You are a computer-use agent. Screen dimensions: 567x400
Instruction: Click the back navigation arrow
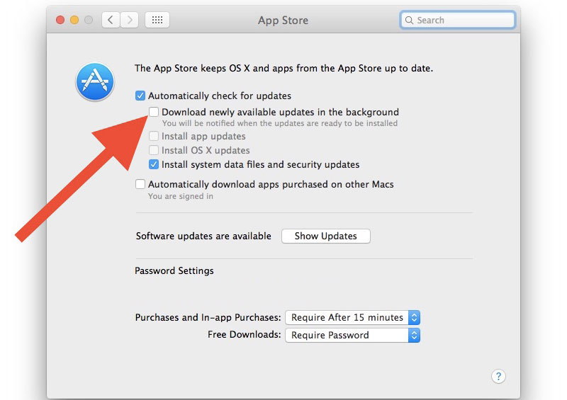pyautogui.click(x=111, y=20)
